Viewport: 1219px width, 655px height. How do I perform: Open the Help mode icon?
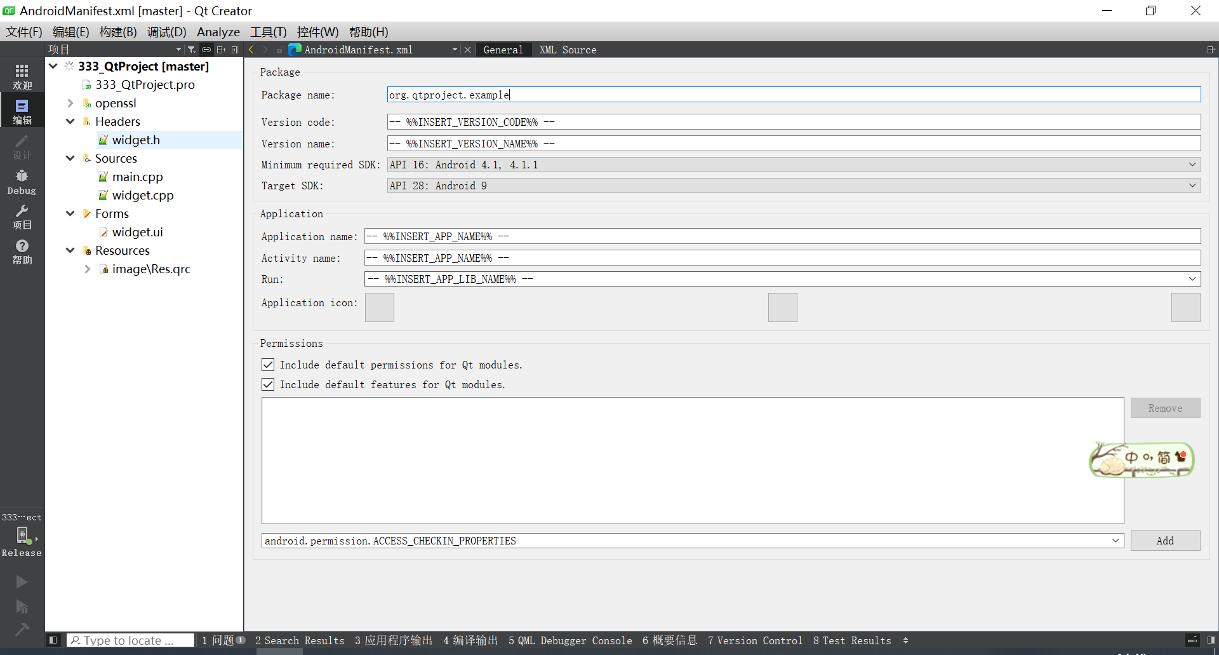[22, 252]
